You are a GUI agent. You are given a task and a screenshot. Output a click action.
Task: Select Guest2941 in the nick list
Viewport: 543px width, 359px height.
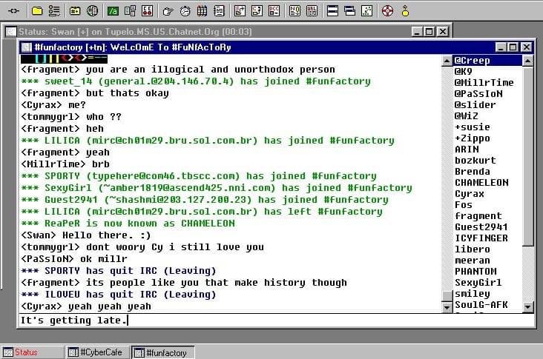[487, 227]
